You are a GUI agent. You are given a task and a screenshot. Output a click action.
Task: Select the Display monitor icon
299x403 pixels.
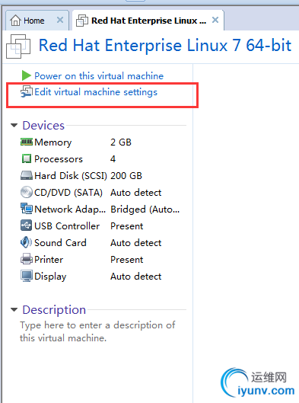coord(27,276)
